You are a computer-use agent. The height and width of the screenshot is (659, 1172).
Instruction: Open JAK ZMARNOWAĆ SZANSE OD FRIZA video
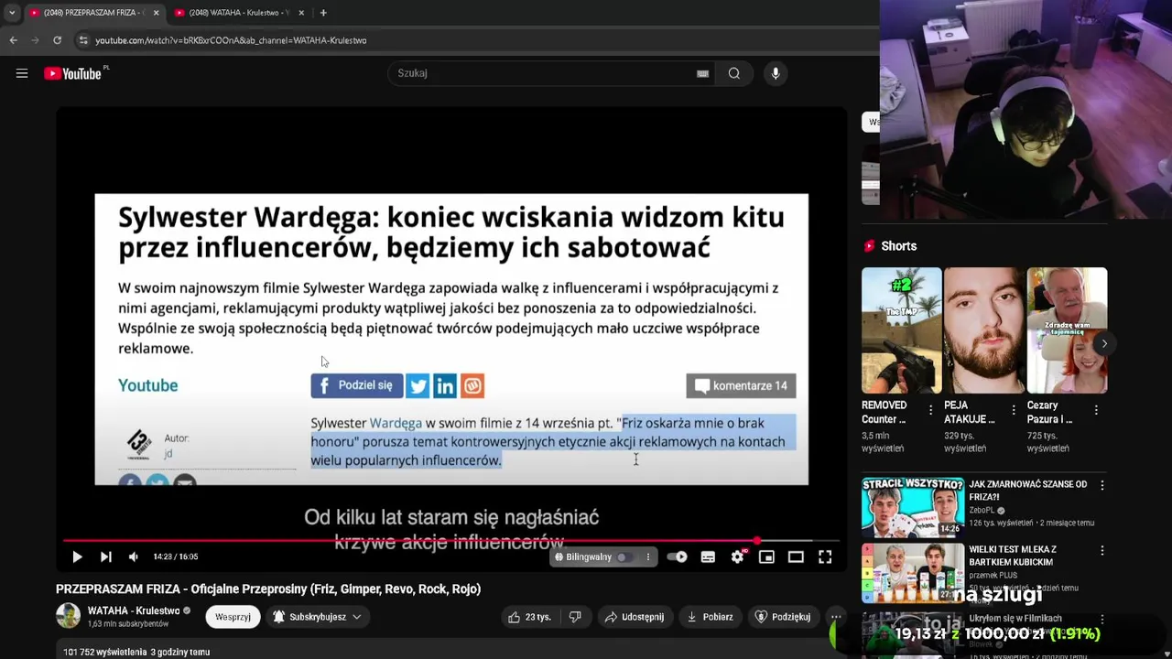click(x=1028, y=491)
